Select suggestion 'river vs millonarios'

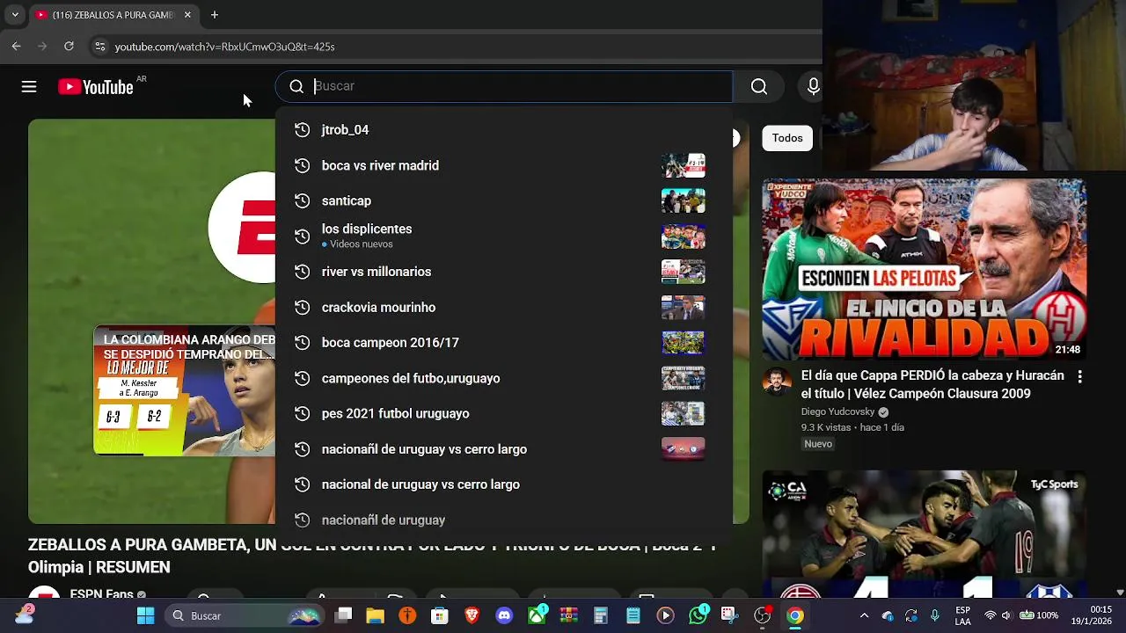coord(503,272)
